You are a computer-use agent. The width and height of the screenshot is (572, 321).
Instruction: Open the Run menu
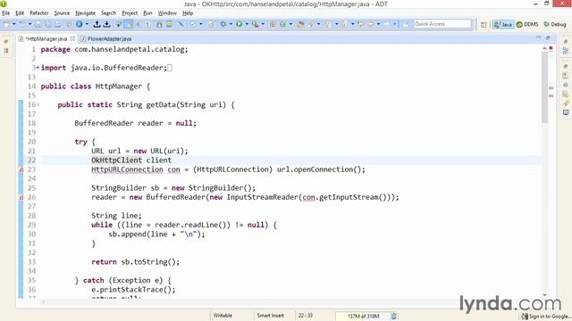147,13
